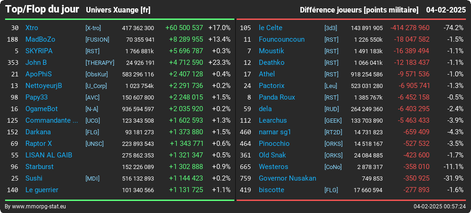Click Top/Flop du jour title
This screenshot has height=213, width=471.
point(43,9)
